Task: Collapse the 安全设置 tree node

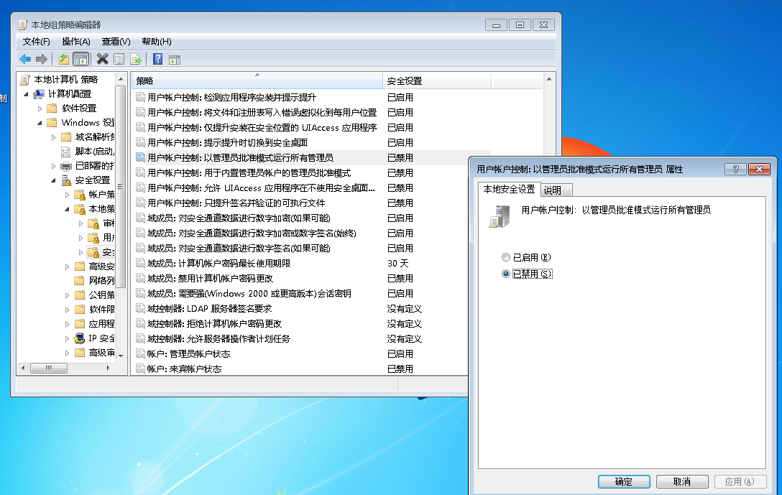Action: pyautogui.click(x=53, y=180)
